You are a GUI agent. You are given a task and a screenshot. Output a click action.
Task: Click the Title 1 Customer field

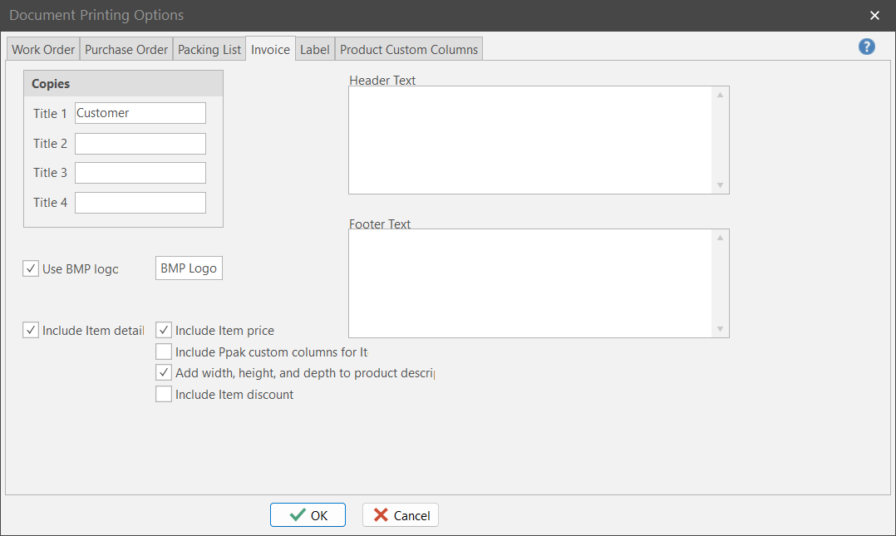(x=140, y=113)
